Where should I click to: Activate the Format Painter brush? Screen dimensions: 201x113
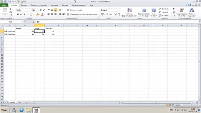pos(11,15)
